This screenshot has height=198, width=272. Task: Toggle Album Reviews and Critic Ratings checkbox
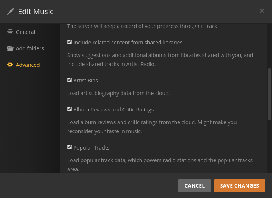click(69, 109)
